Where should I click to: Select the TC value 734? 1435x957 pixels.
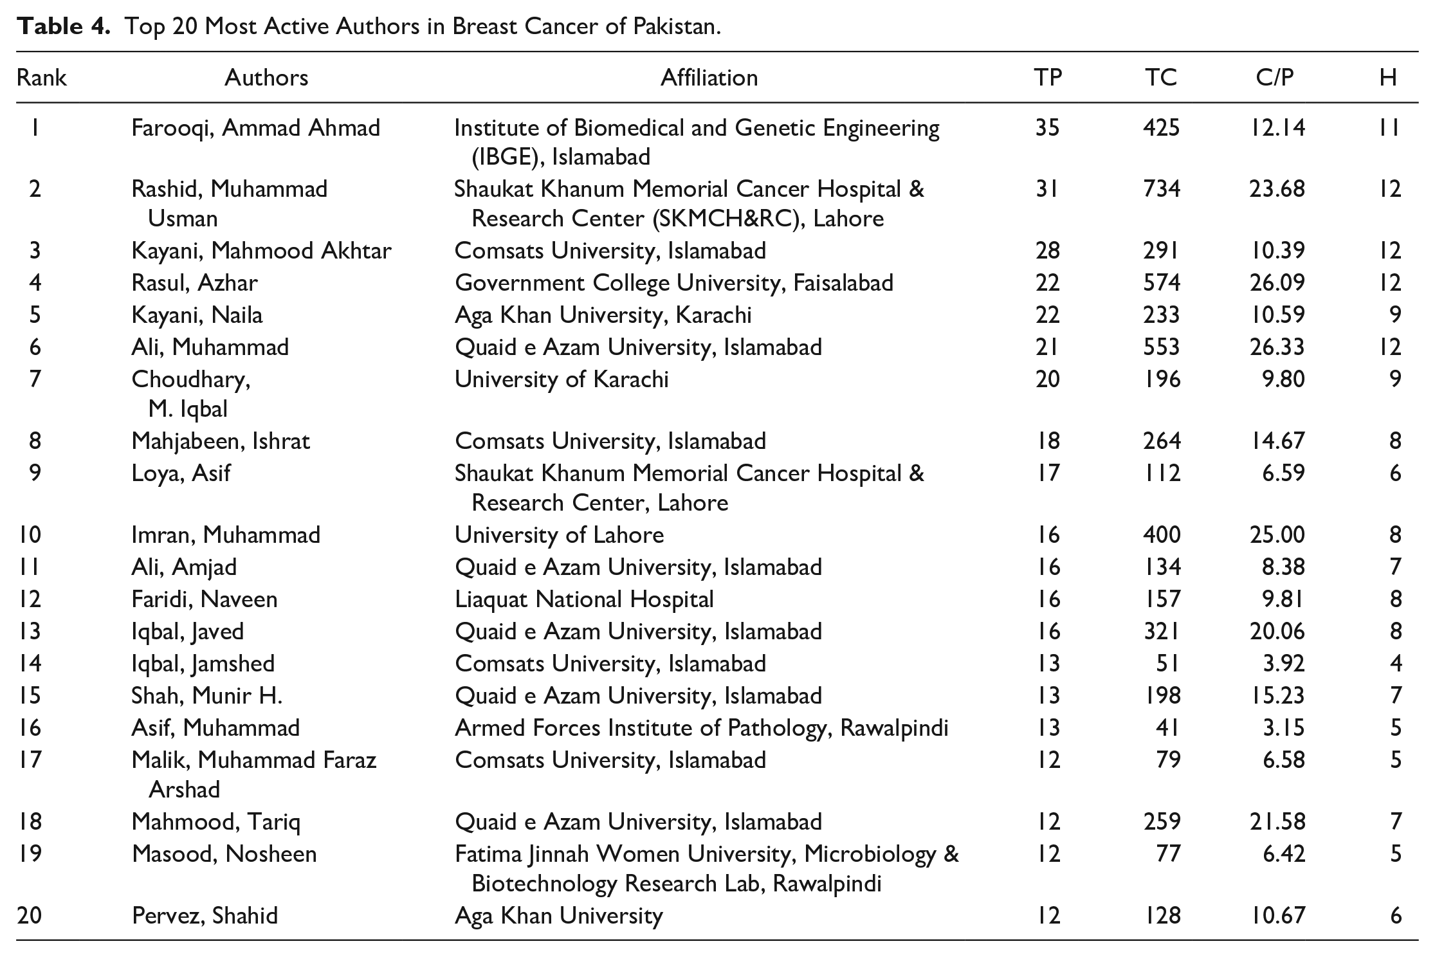1162,189
